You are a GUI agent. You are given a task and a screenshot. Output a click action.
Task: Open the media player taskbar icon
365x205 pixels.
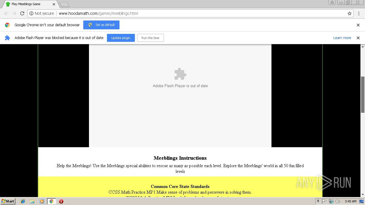coord(42,201)
